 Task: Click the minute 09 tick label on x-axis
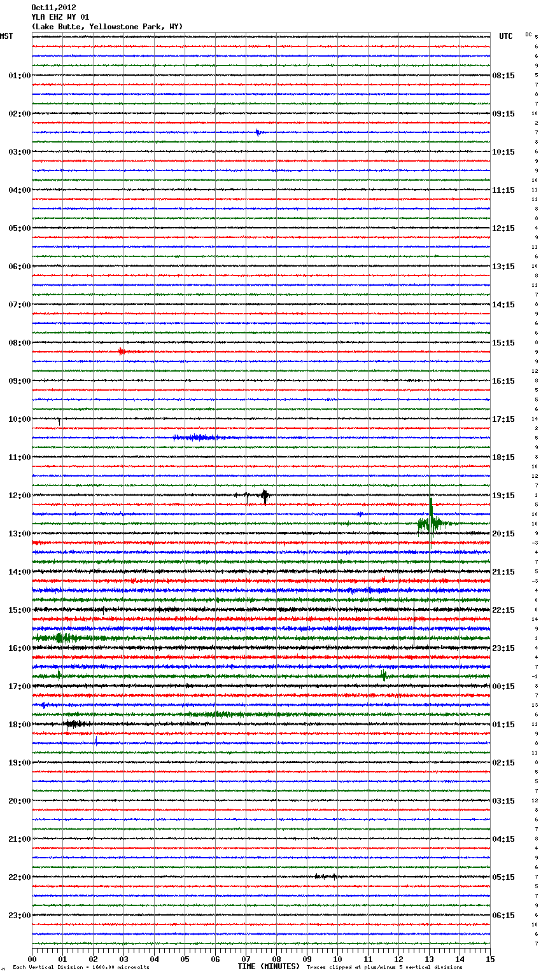(x=307, y=959)
